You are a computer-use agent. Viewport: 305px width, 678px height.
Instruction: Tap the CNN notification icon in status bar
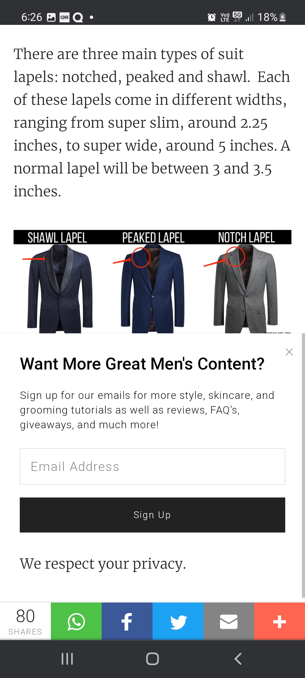pyautogui.click(x=64, y=17)
